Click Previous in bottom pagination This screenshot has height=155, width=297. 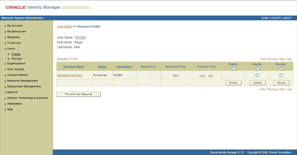[272, 89]
